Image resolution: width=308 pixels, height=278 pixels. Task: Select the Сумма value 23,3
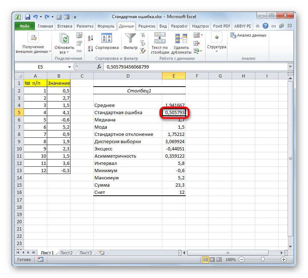(x=174, y=185)
